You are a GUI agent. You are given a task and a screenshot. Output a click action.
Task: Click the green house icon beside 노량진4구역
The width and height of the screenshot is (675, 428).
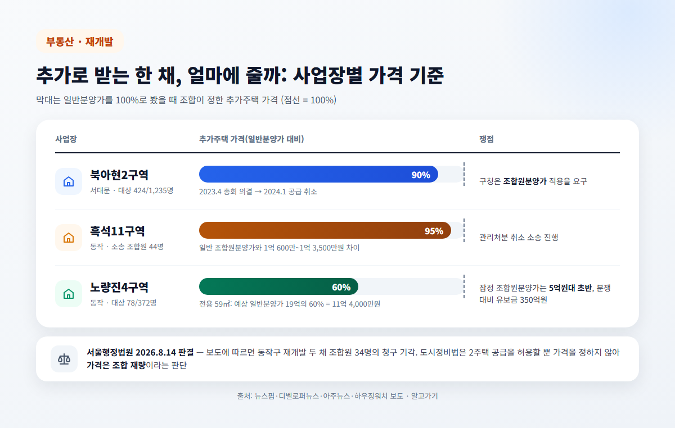coord(69,294)
